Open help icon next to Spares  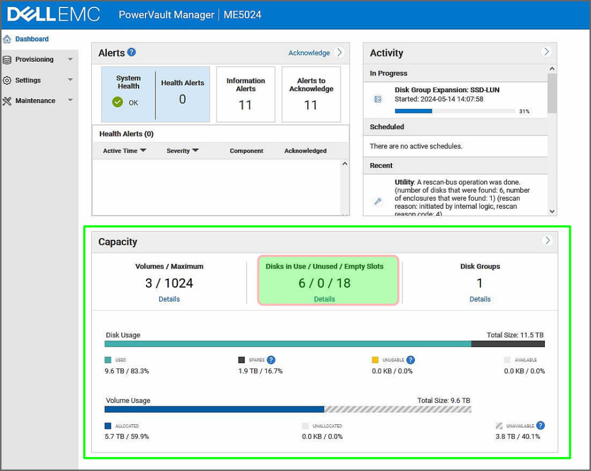[x=271, y=360]
